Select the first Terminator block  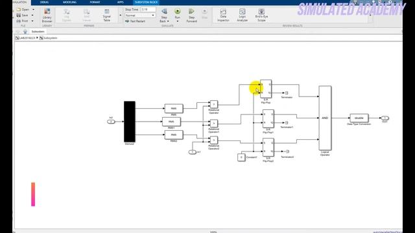tap(287, 93)
